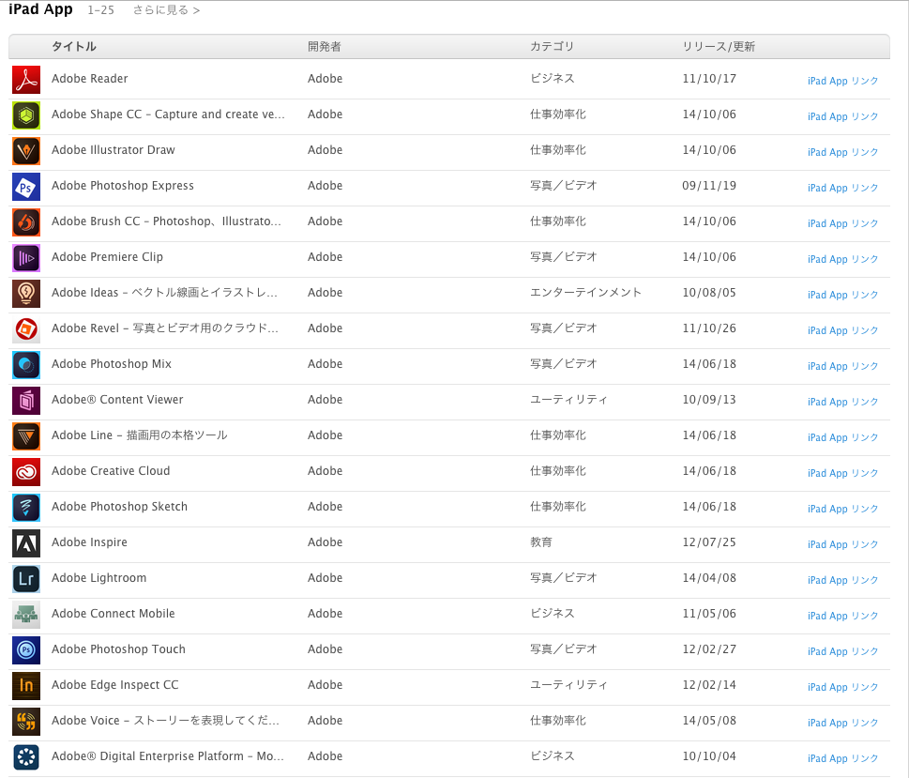
Task: Click the Adobe Ideas lightbulb icon
Action: click(26, 294)
